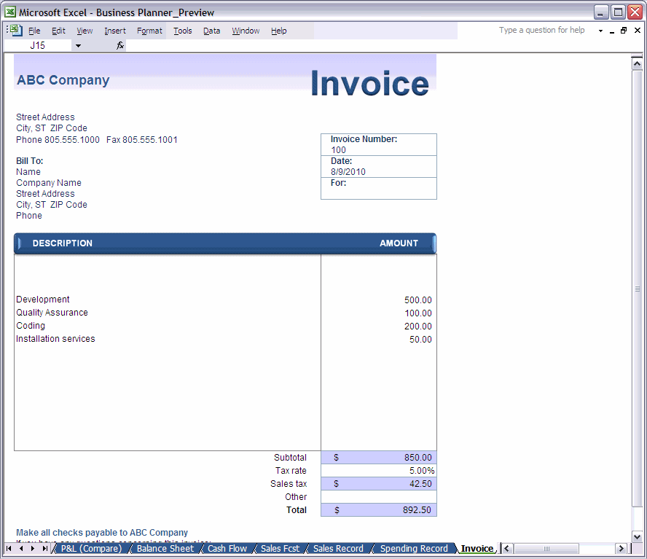Click the previous sheet tab arrow

[21, 549]
